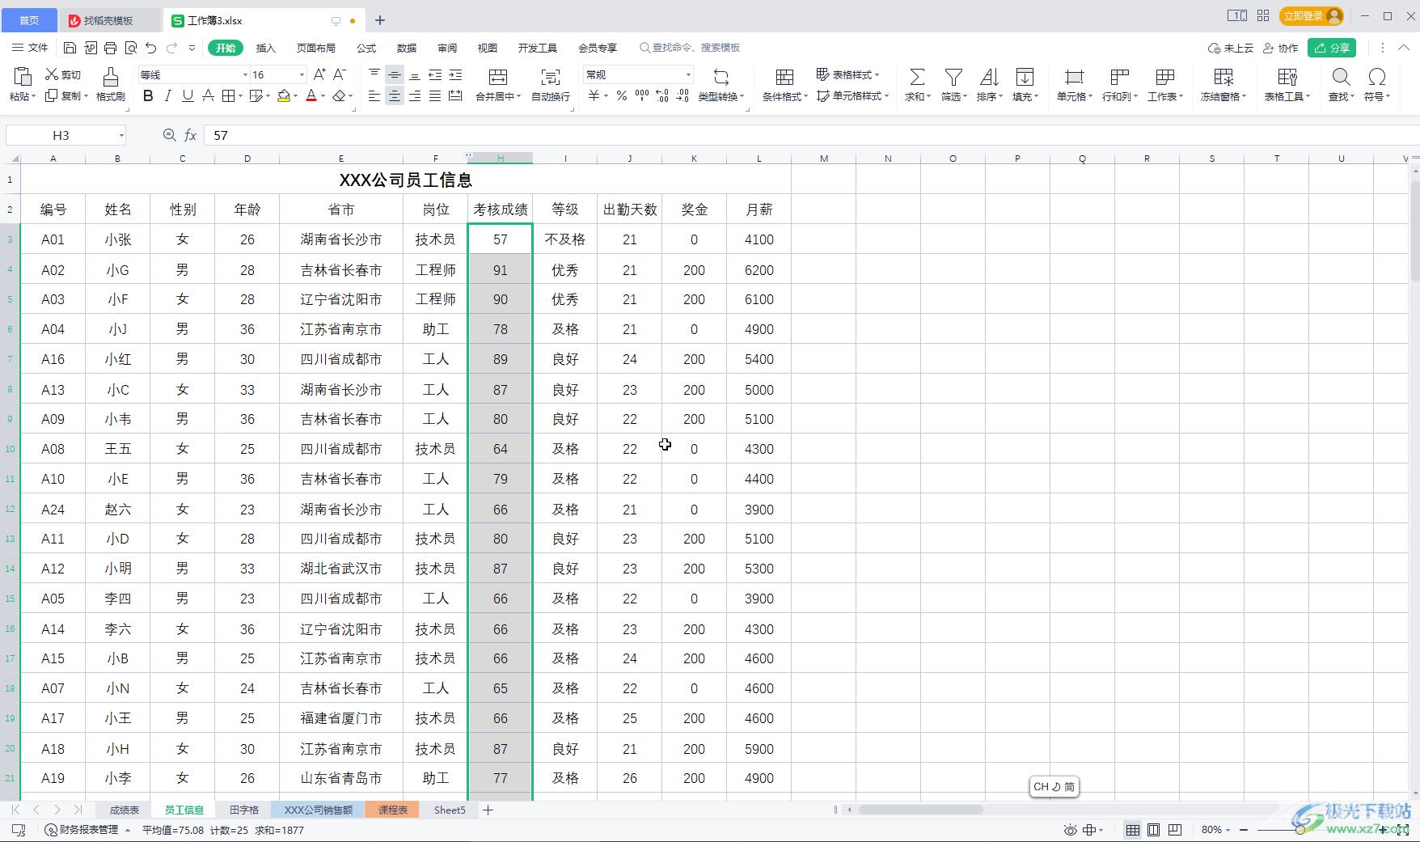Toggle Bold formatting
This screenshot has height=842, width=1420.
click(148, 96)
